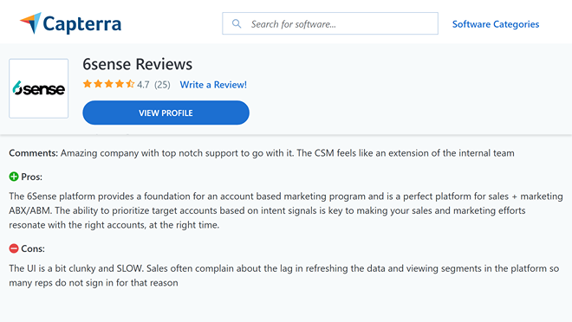Click the Capterra logo
Viewport: 572px width, 322px height.
pyautogui.click(x=70, y=23)
